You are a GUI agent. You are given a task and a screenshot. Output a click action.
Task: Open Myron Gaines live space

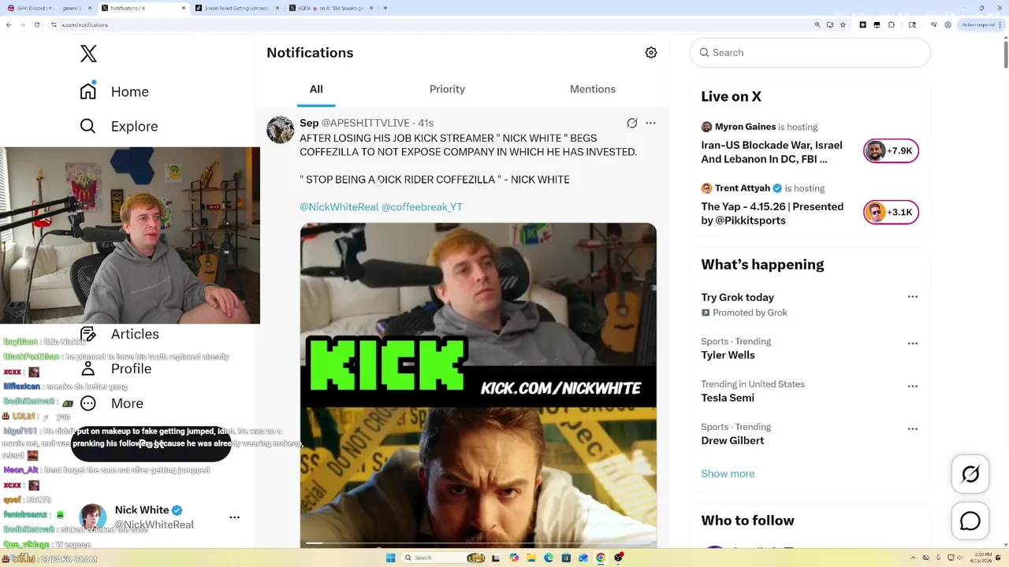pyautogui.click(x=772, y=152)
